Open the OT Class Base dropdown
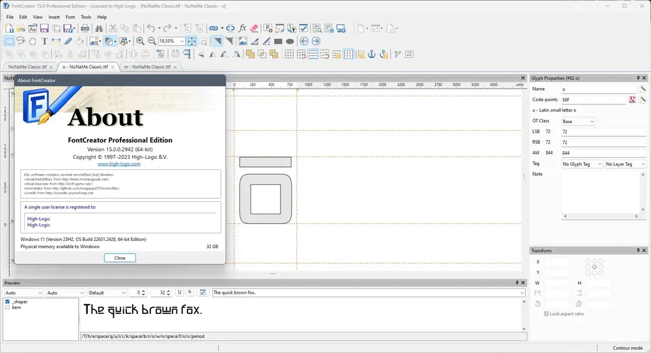Image resolution: width=651 pixels, height=353 pixels. coord(578,121)
